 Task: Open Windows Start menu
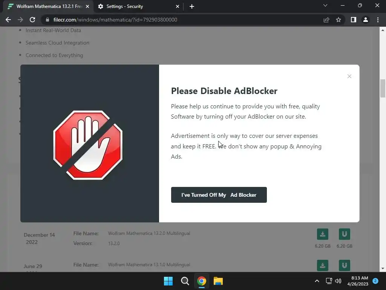168,281
